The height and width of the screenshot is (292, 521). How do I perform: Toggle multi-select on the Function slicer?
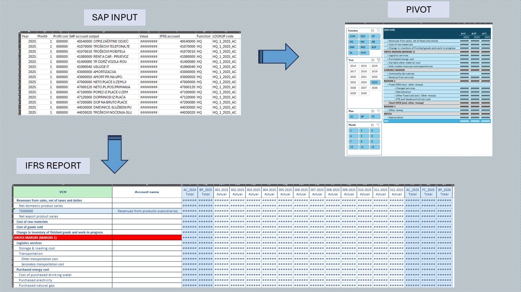point(373,31)
